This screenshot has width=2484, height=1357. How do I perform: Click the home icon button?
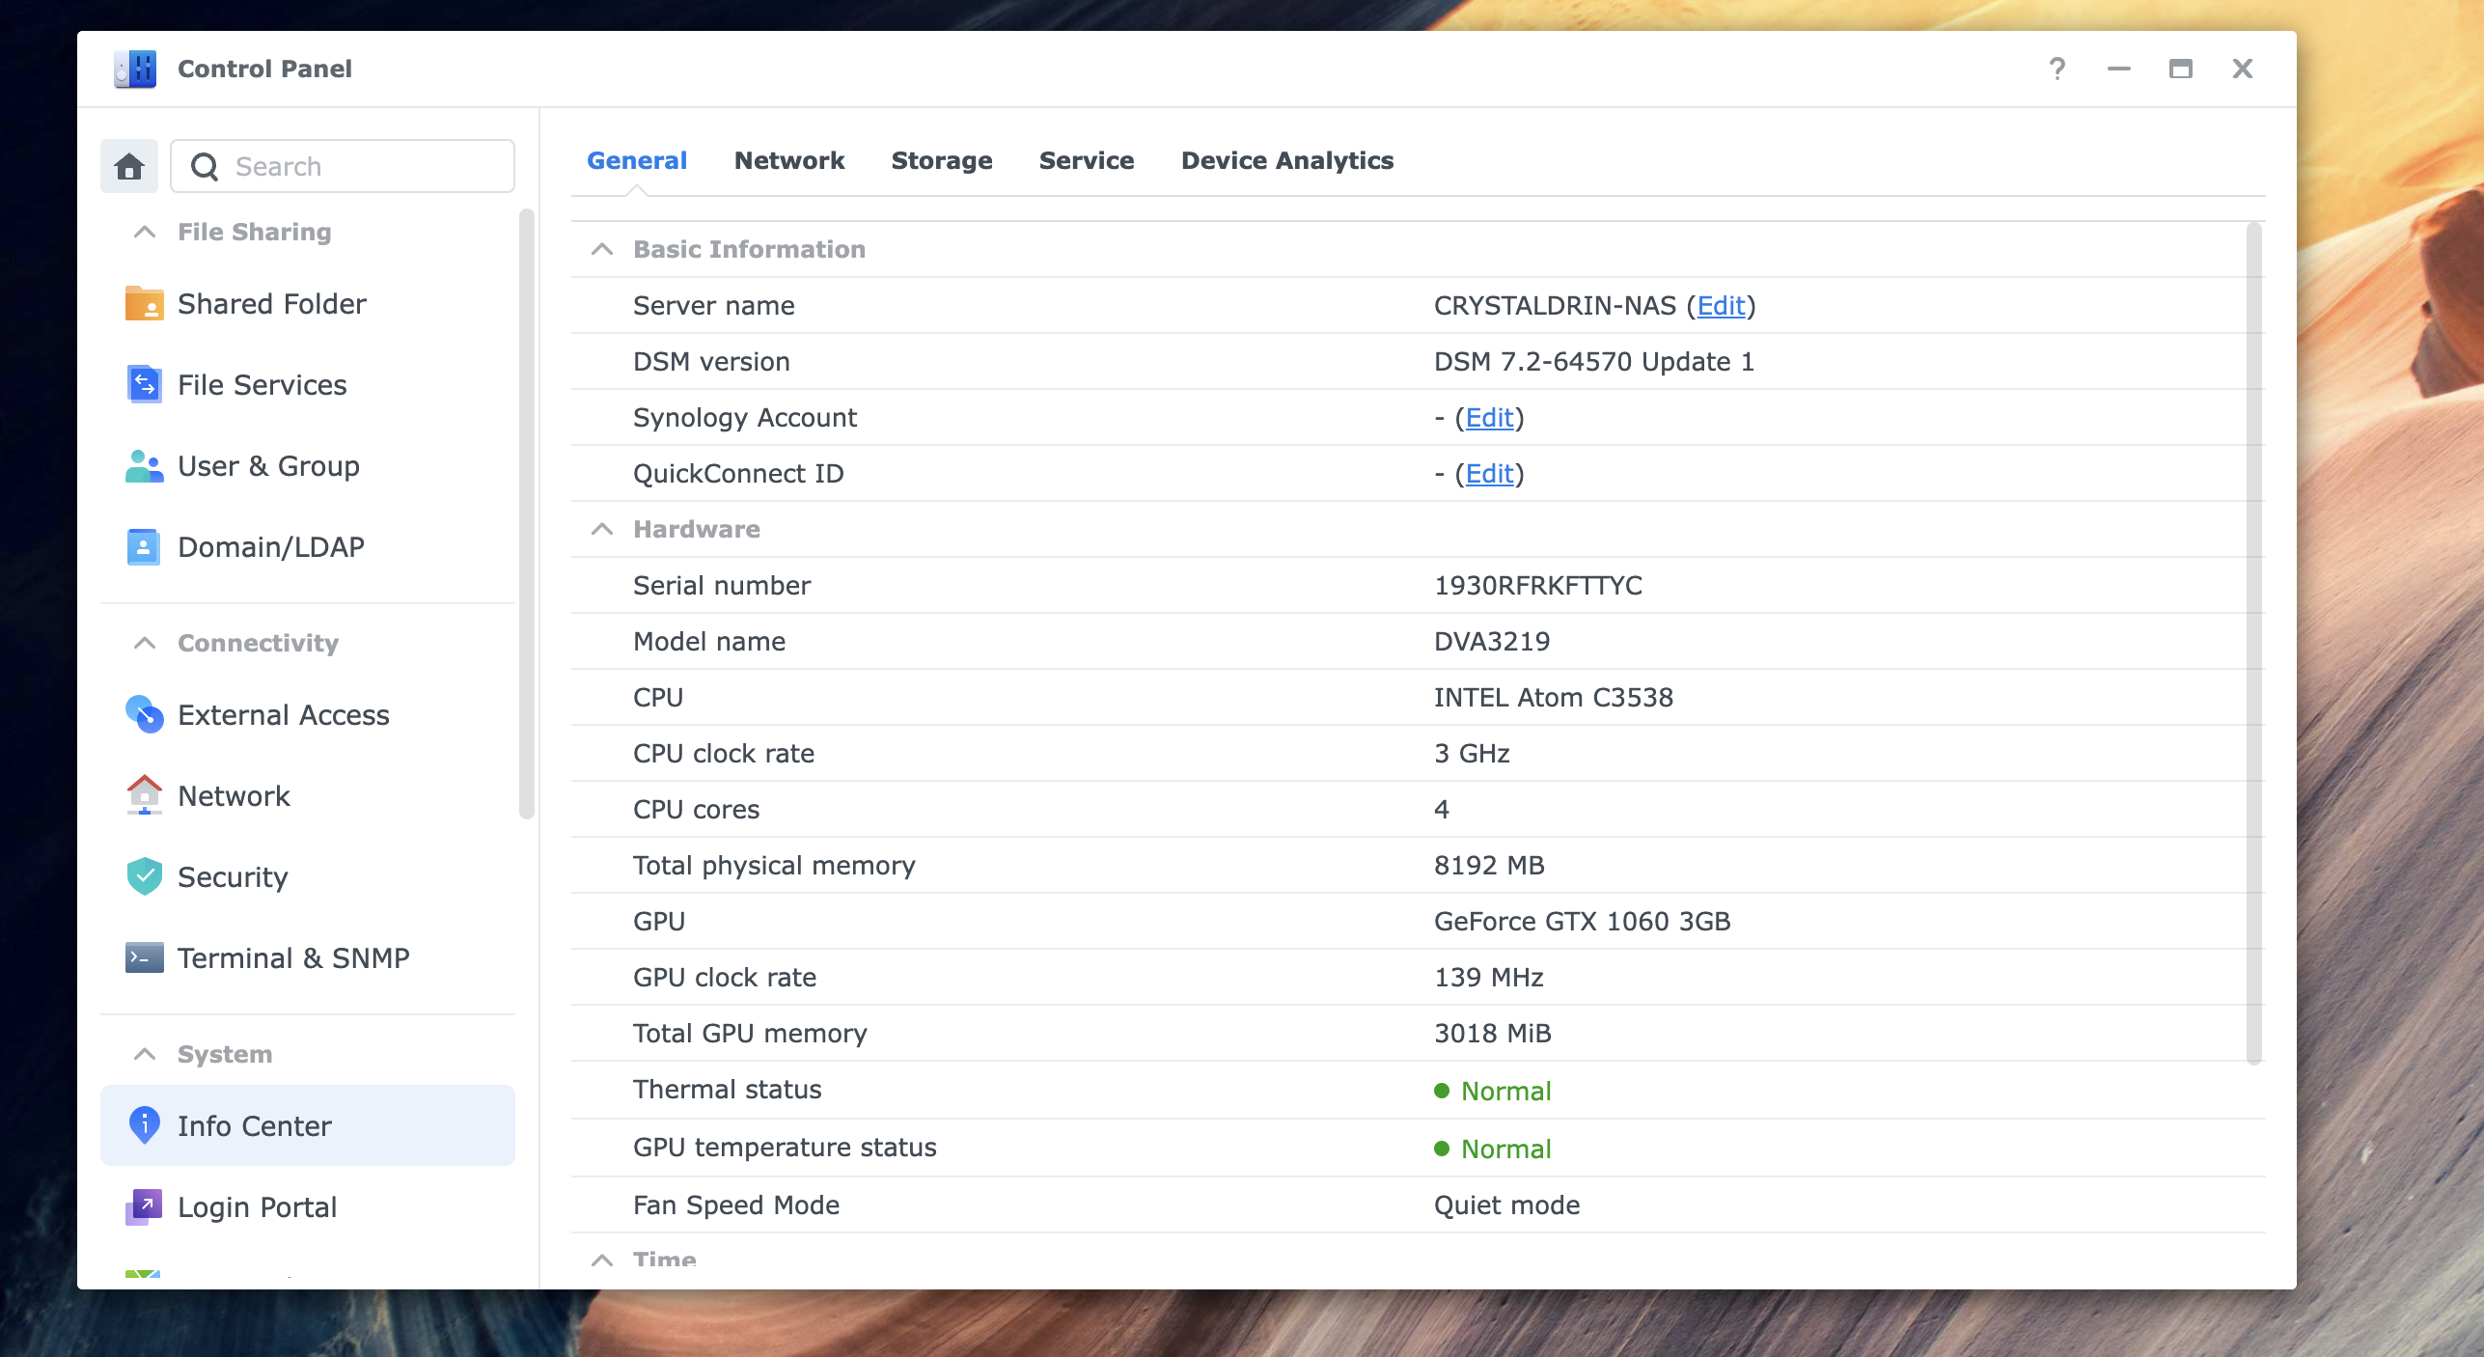[129, 167]
